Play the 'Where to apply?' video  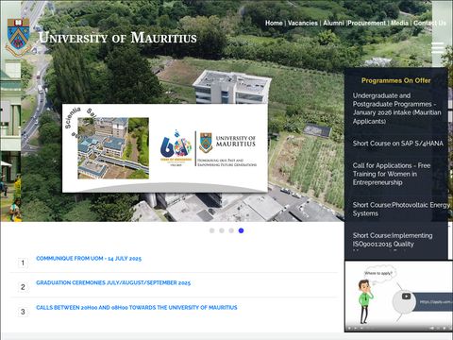[406, 297]
